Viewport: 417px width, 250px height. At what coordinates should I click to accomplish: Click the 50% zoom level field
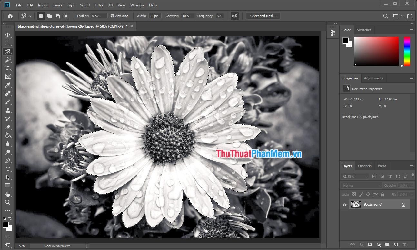[22, 246]
